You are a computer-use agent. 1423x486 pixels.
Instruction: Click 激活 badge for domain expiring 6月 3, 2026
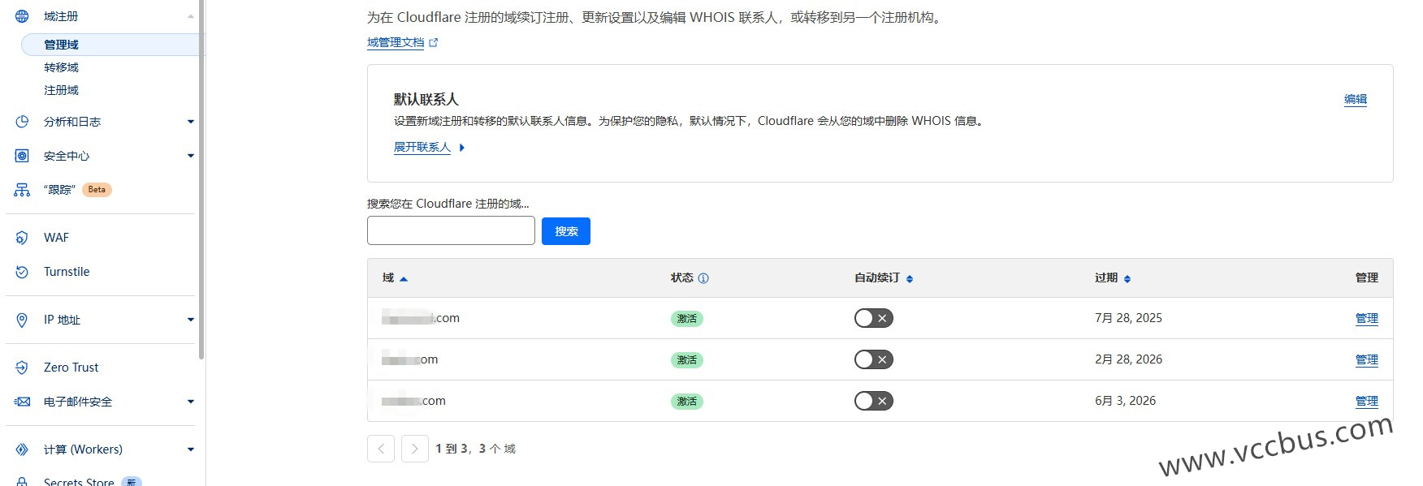[x=687, y=402]
